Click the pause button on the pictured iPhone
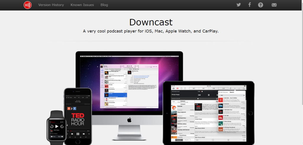 (x=78, y=134)
